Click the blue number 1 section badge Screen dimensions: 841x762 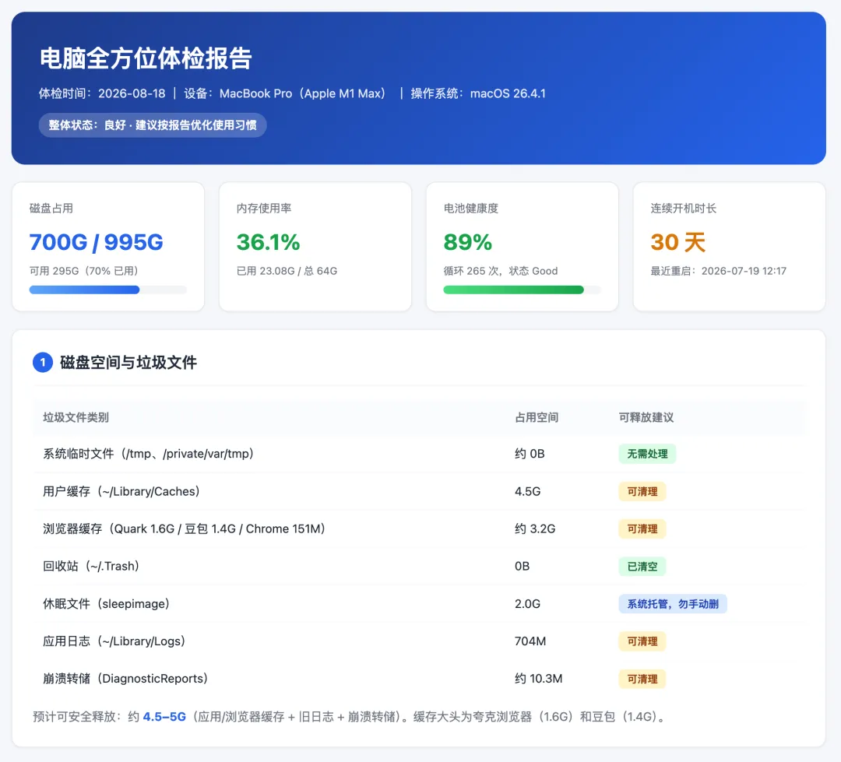tap(43, 363)
